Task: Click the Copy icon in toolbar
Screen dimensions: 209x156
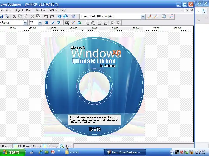Action: 20,16
